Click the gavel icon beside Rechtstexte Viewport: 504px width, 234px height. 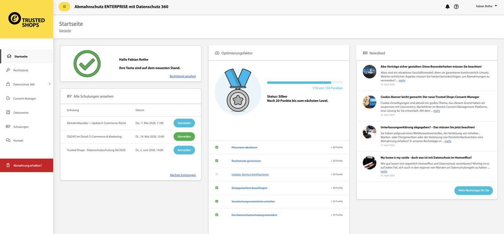tap(8, 70)
